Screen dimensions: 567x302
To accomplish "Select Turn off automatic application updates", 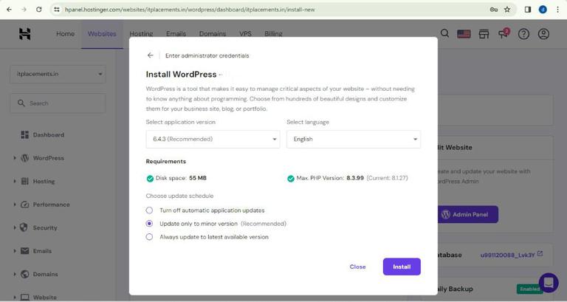I will pos(150,210).
